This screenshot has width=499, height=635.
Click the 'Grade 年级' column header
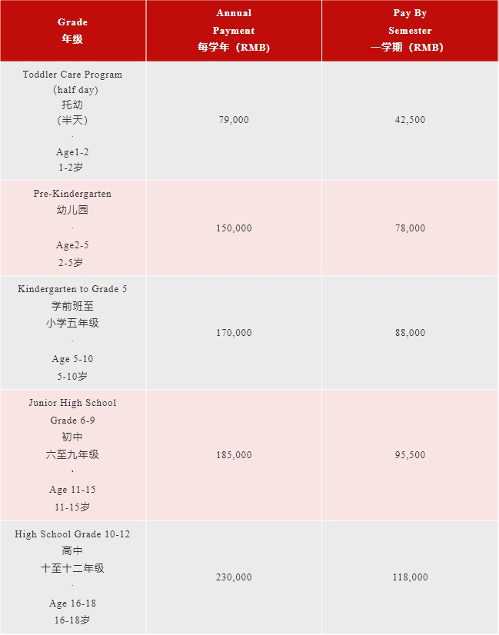click(x=72, y=31)
